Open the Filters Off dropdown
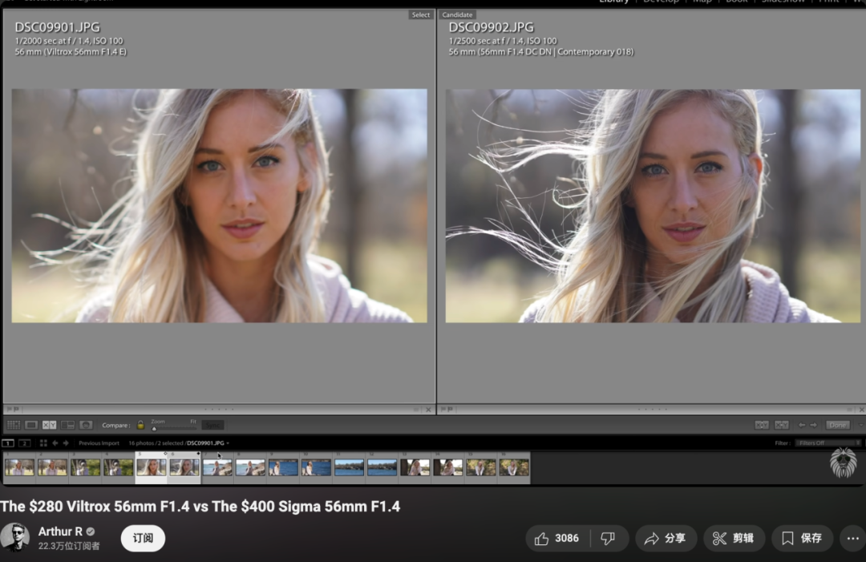866x562 pixels. click(828, 443)
